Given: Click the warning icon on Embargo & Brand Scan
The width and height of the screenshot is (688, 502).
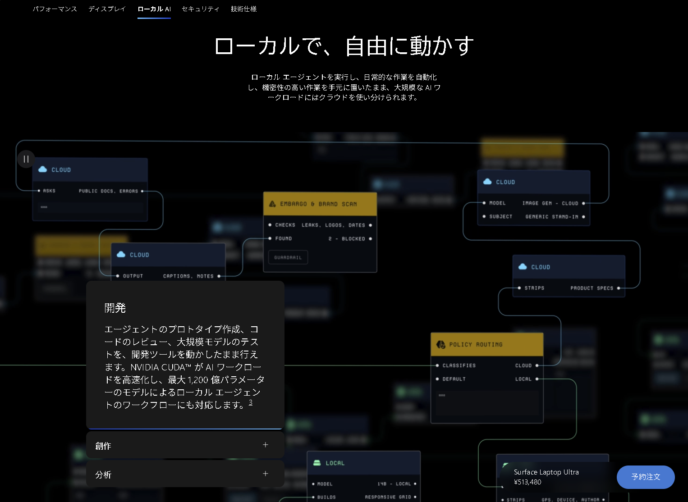Looking at the screenshot, I should point(272,204).
